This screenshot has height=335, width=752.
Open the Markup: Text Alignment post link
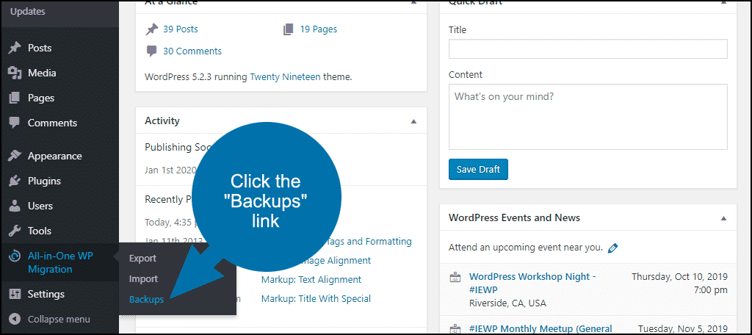[311, 279]
